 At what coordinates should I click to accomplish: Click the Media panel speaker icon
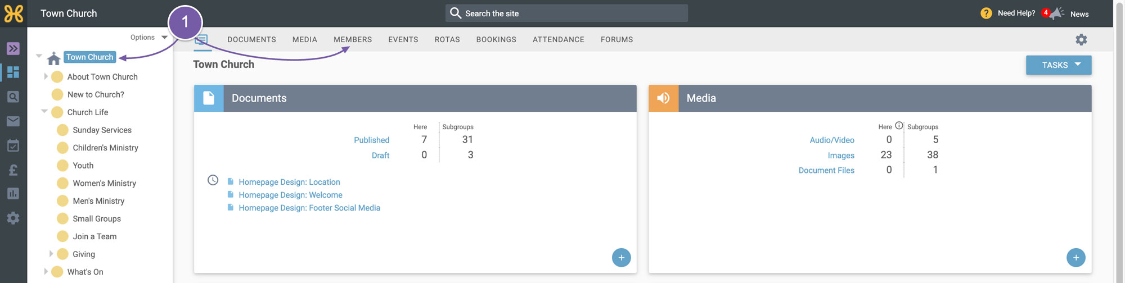[663, 98]
